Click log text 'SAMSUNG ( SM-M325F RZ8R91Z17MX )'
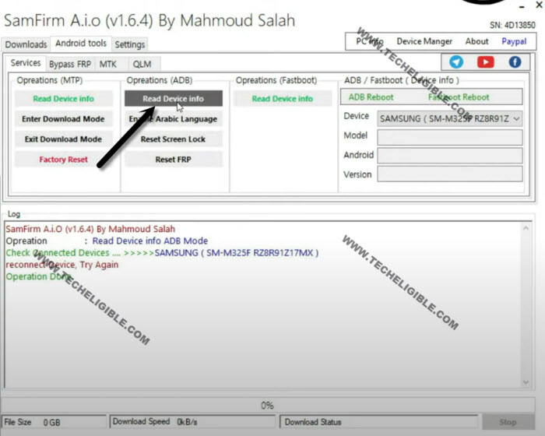 click(x=237, y=253)
